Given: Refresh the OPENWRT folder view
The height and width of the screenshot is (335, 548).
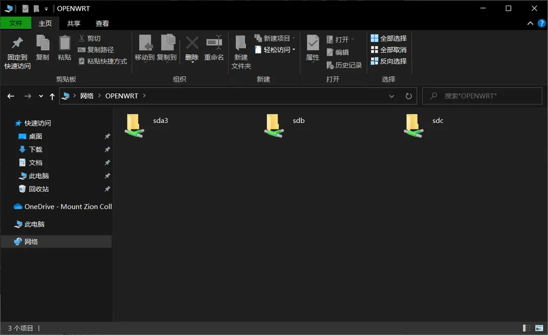Looking at the screenshot, I should pos(408,96).
